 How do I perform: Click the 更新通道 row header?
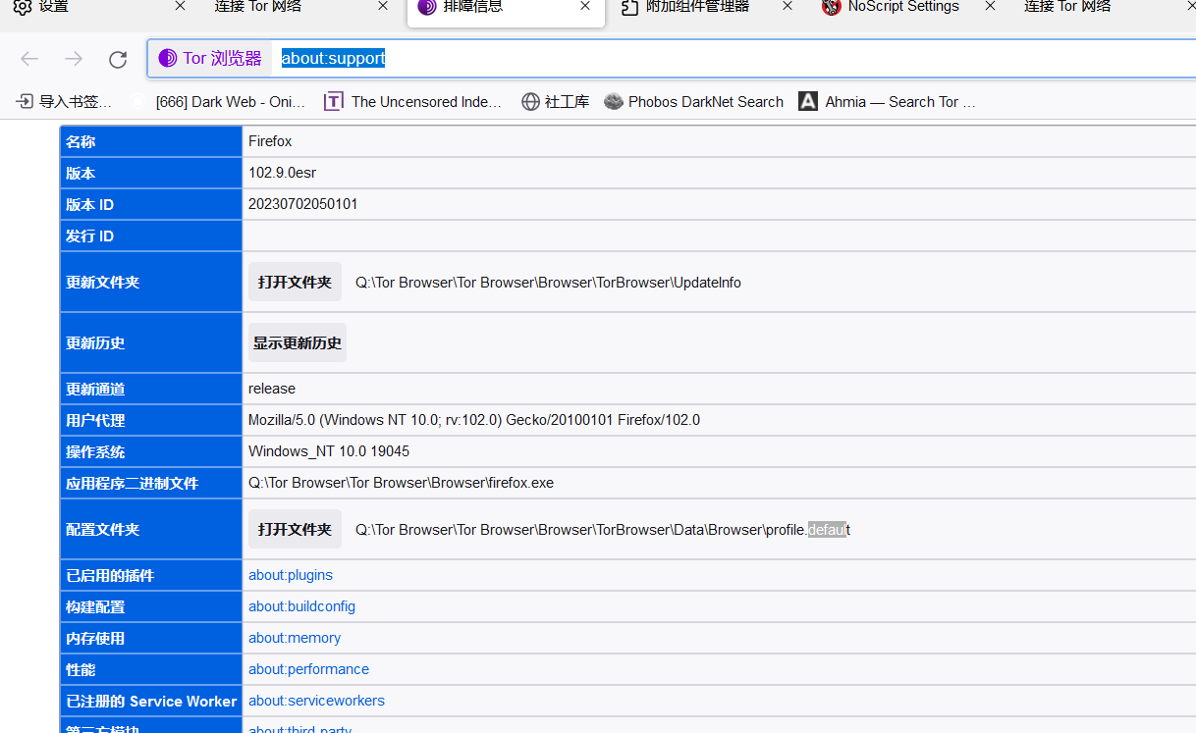151,389
